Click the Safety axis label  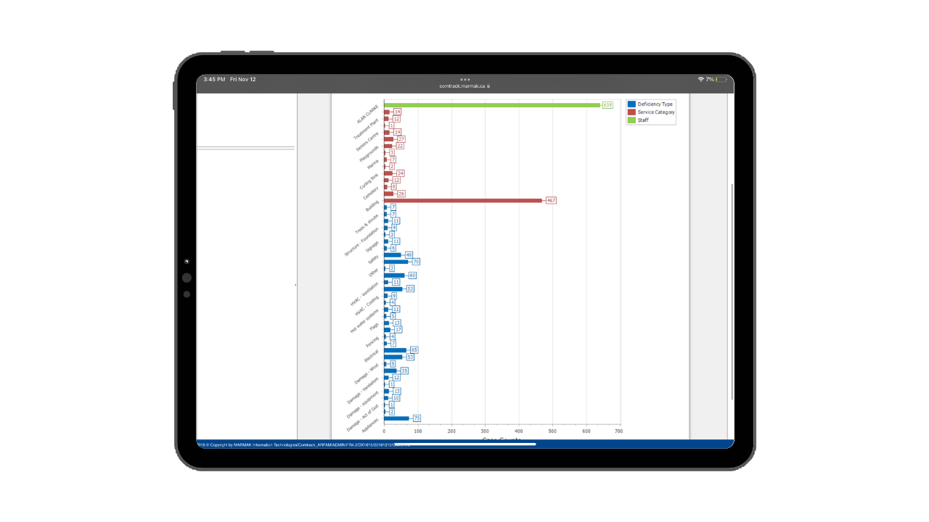pyautogui.click(x=373, y=260)
